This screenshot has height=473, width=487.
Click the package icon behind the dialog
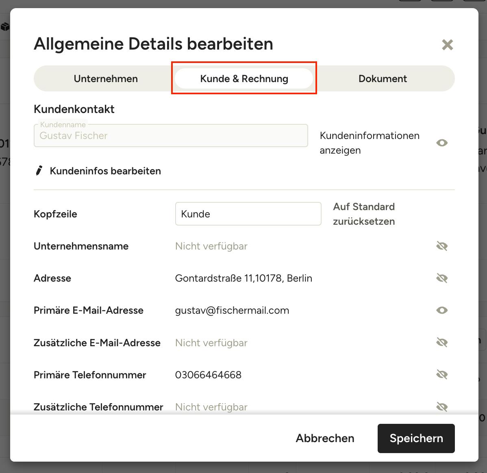(x=5, y=27)
